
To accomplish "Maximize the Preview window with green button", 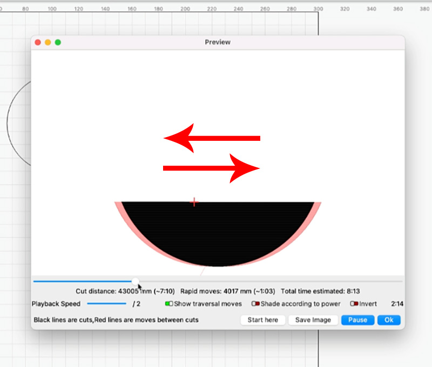I will (x=58, y=42).
